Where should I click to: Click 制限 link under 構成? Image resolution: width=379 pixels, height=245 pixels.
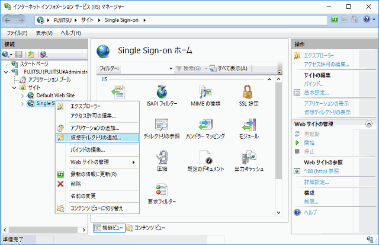point(311,202)
